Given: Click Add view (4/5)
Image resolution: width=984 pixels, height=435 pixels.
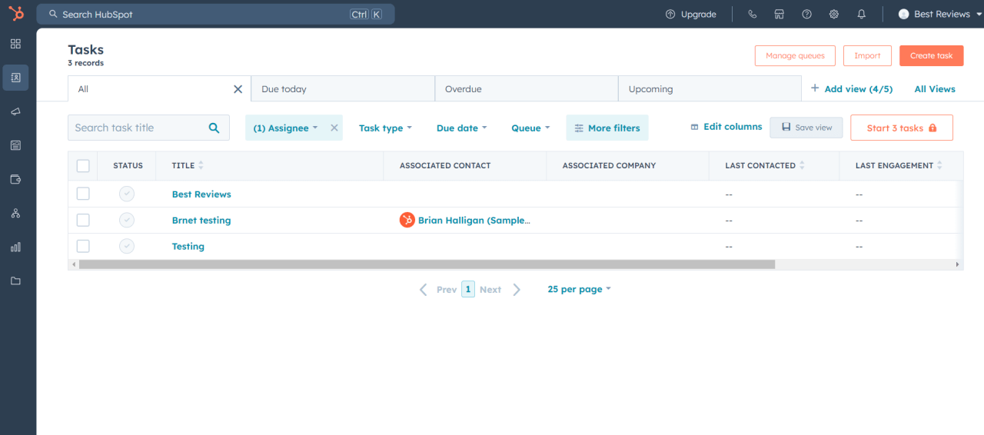Looking at the screenshot, I should [x=852, y=89].
